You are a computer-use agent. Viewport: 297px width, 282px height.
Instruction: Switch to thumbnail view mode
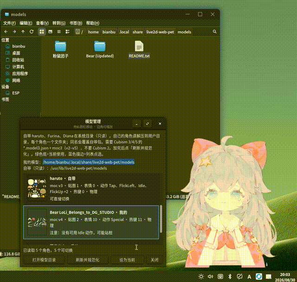(51, 32)
